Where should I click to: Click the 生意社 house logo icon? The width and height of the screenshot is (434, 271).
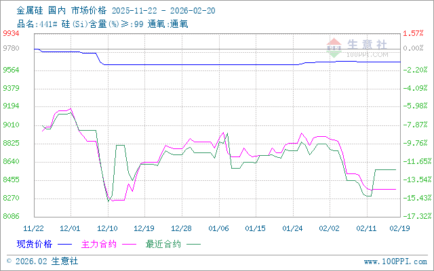coord(334,47)
